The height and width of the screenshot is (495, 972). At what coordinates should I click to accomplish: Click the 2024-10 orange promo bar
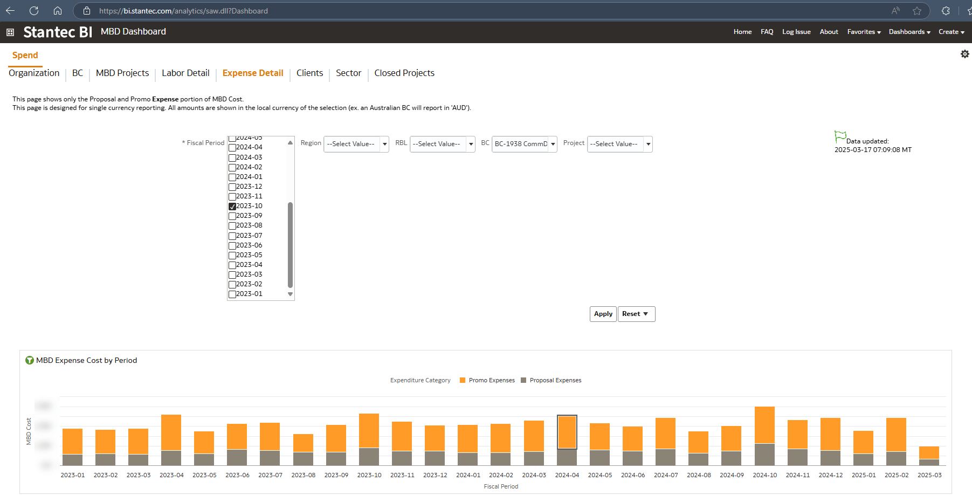tap(764, 425)
